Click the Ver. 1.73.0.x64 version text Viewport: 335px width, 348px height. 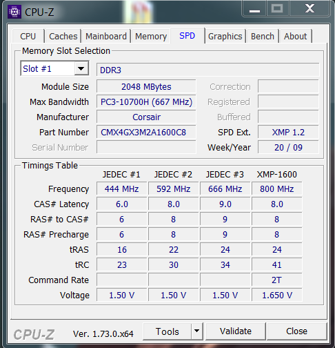coord(103,333)
